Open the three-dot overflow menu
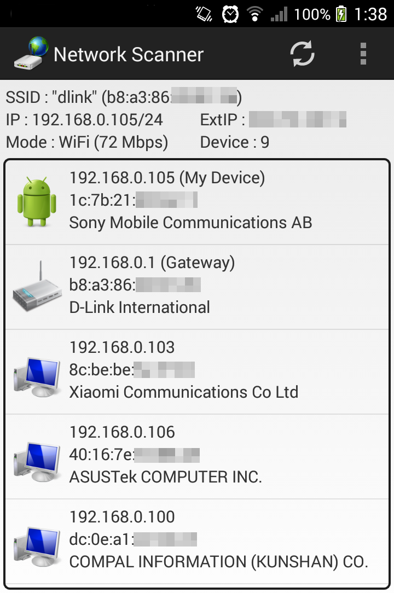The height and width of the screenshot is (593, 394). click(363, 54)
